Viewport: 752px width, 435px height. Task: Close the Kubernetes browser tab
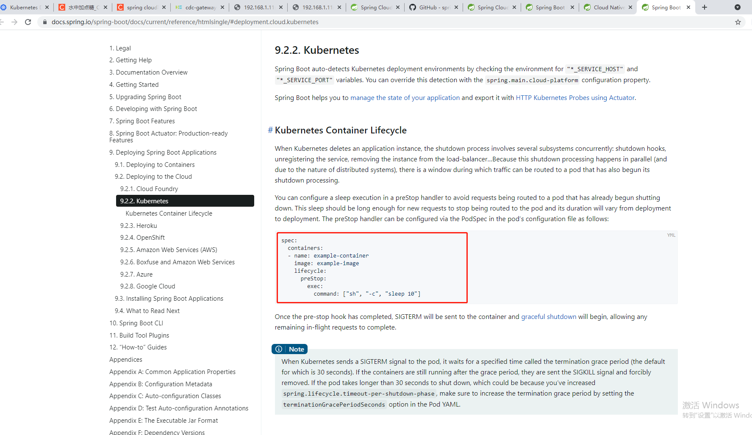pos(47,7)
